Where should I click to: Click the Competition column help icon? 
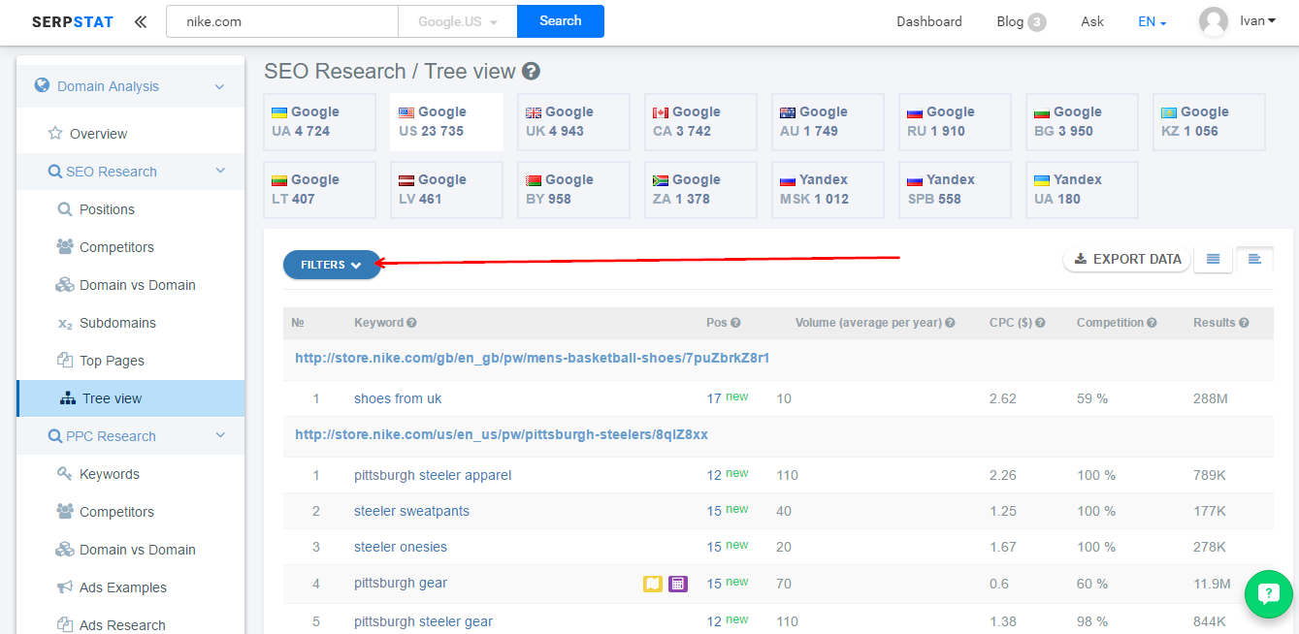click(x=1152, y=323)
